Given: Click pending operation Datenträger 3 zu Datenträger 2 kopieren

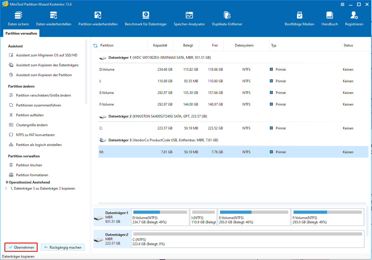Looking at the screenshot, I should click(x=43, y=188).
